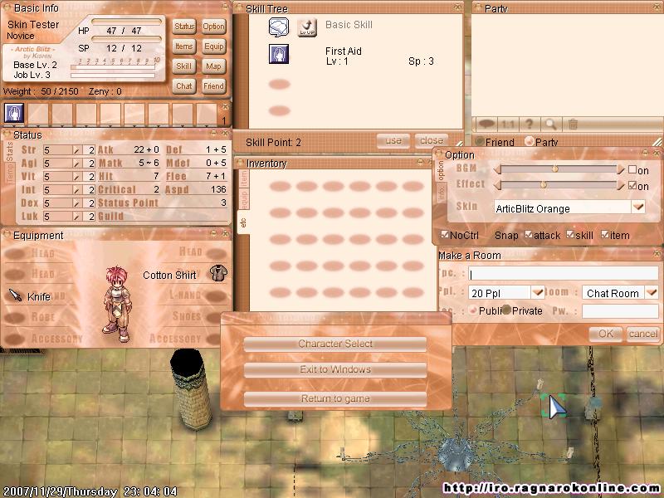This screenshot has width=664, height=498.
Task: Raise Vit with its arrow icon
Action: [x=77, y=177]
